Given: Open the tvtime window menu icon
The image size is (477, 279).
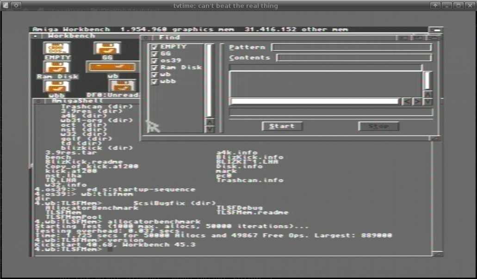Looking at the screenshot, I should [6, 5].
